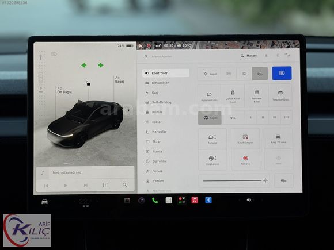334x250 pixels.
Task: Increase cabin temperature with right arrow
Action: (97, 201)
